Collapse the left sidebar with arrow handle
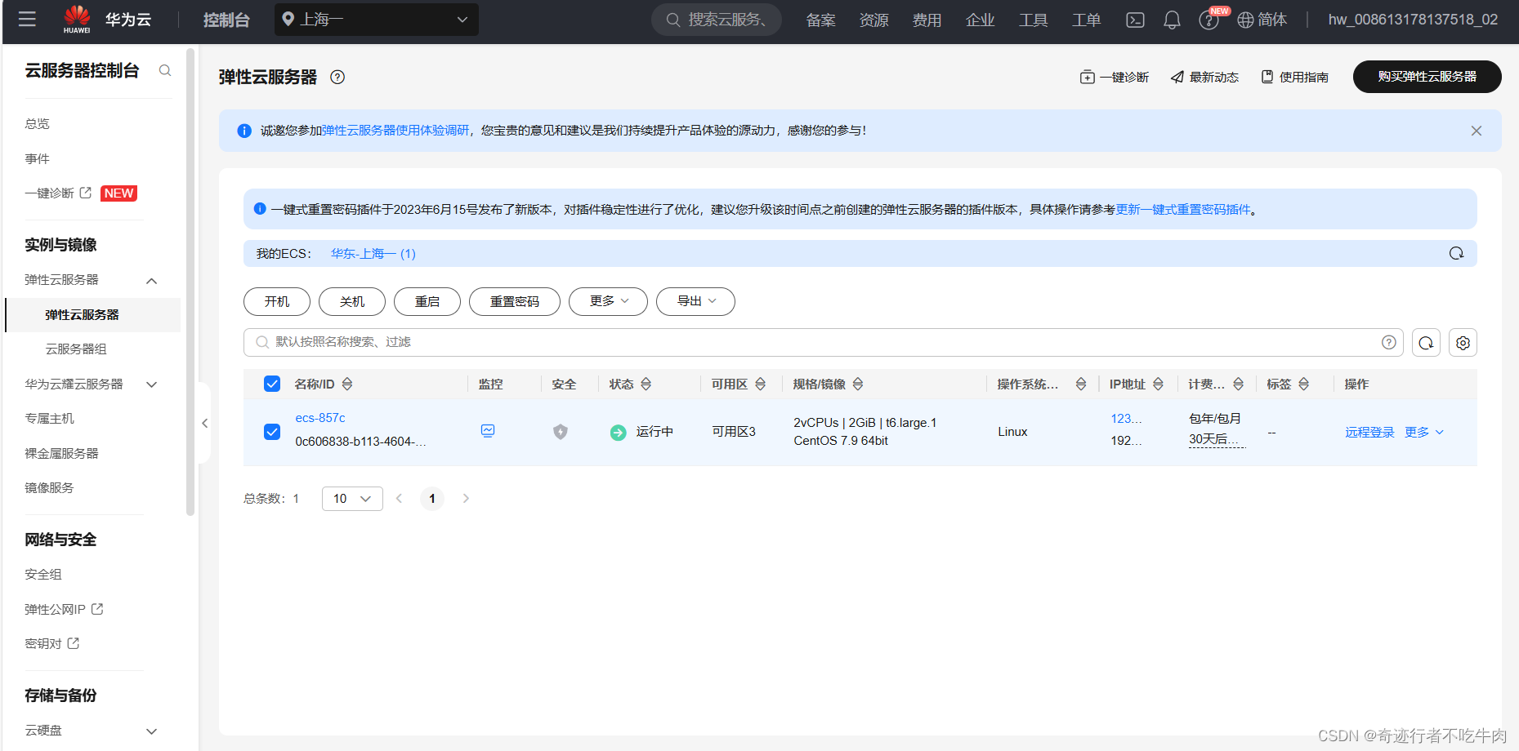The width and height of the screenshot is (1519, 751). coord(204,423)
